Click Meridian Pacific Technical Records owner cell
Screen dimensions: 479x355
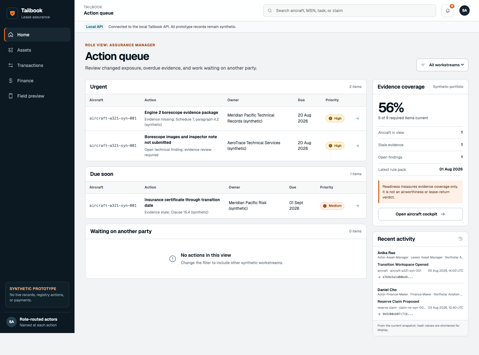pos(251,118)
